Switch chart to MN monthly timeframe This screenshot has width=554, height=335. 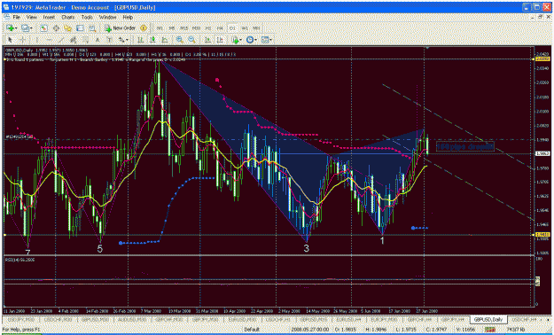pyautogui.click(x=256, y=28)
